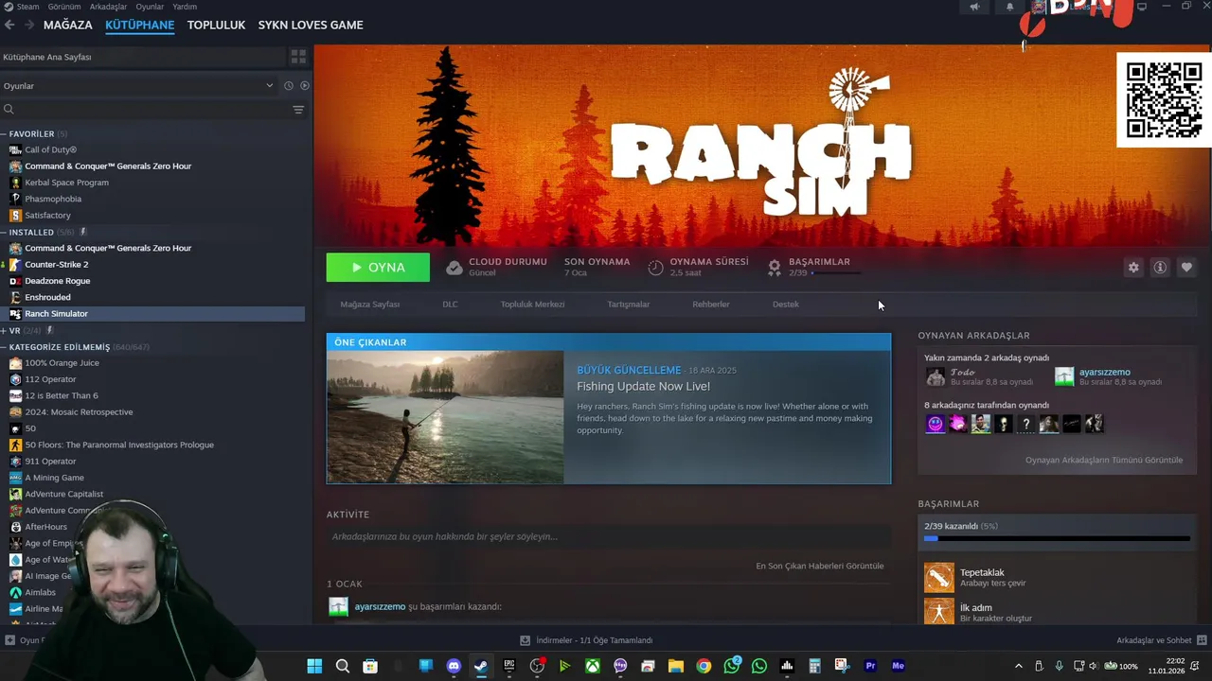Click the İlk adım achievement icon
Image resolution: width=1212 pixels, height=681 pixels.
point(939,611)
